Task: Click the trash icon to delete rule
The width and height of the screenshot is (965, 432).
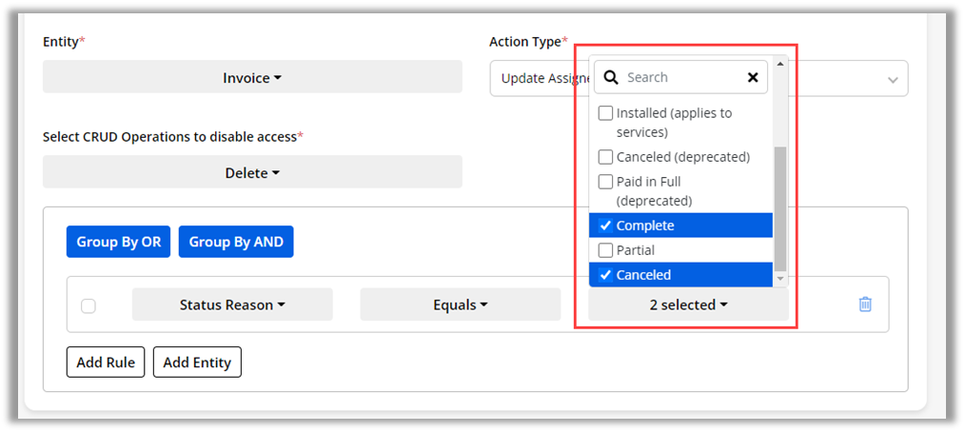Action: click(x=865, y=304)
